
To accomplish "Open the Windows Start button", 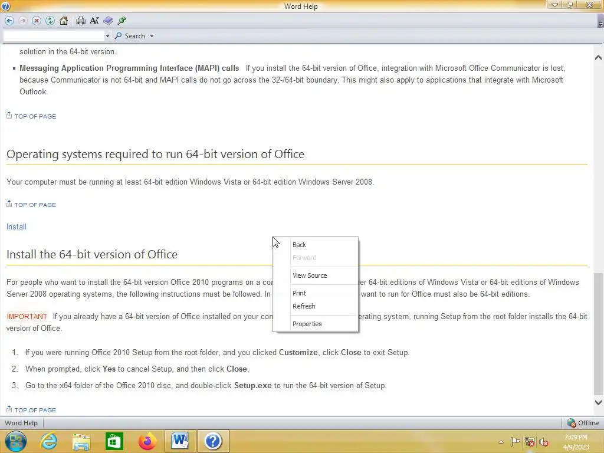I will (16, 441).
